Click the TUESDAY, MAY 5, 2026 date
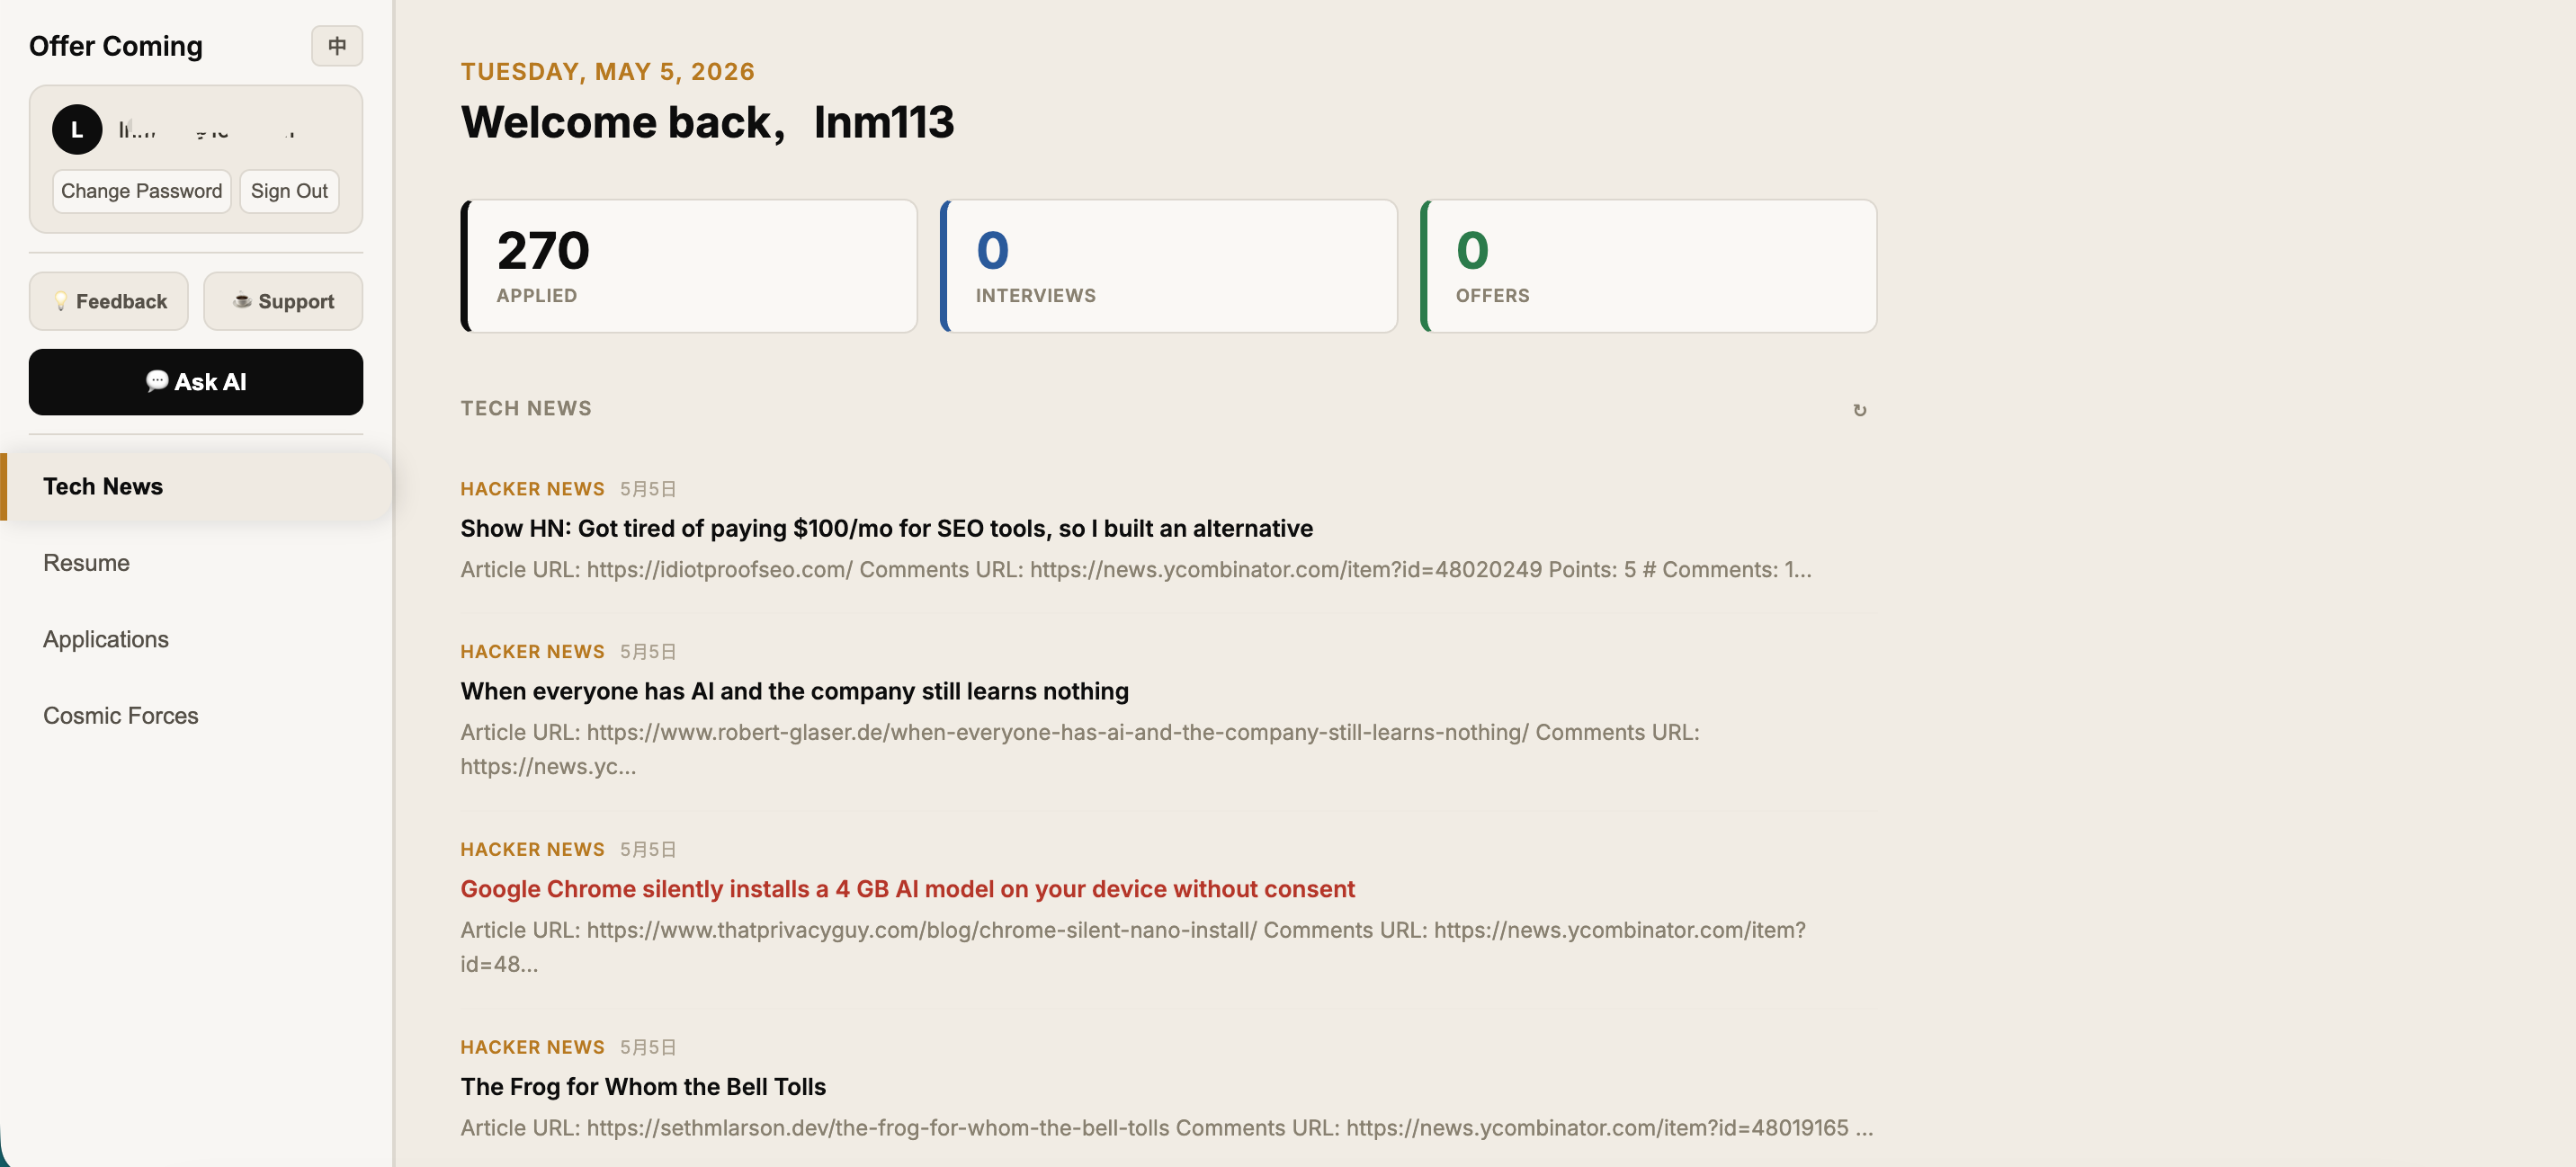The height and width of the screenshot is (1167, 2576). point(608,72)
